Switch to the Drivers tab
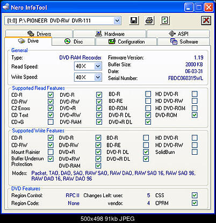Screen dimensions: 216x223 tap(39, 34)
